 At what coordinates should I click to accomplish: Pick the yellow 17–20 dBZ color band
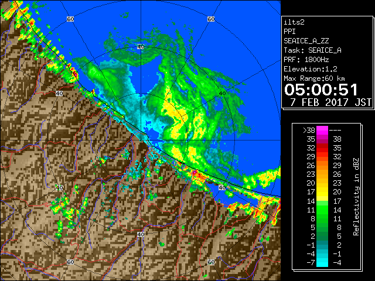322,192
